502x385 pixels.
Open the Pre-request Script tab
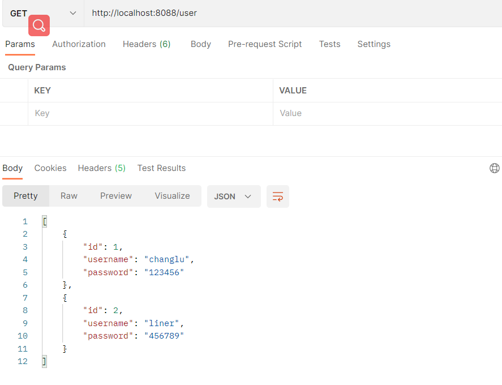pyautogui.click(x=265, y=44)
